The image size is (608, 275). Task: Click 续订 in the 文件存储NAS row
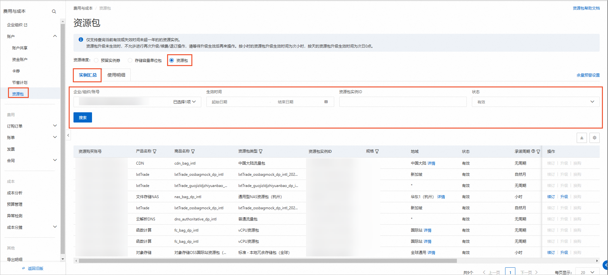(x=551, y=197)
